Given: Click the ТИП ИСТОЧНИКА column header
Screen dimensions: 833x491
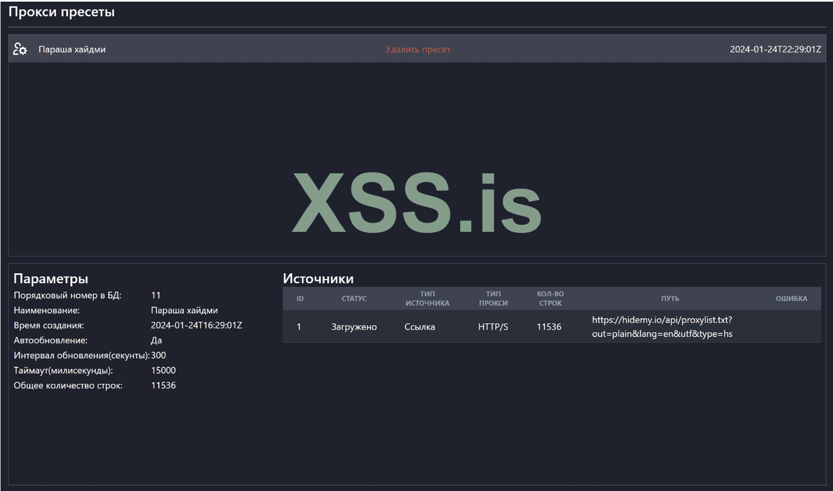Looking at the screenshot, I should 427,299.
